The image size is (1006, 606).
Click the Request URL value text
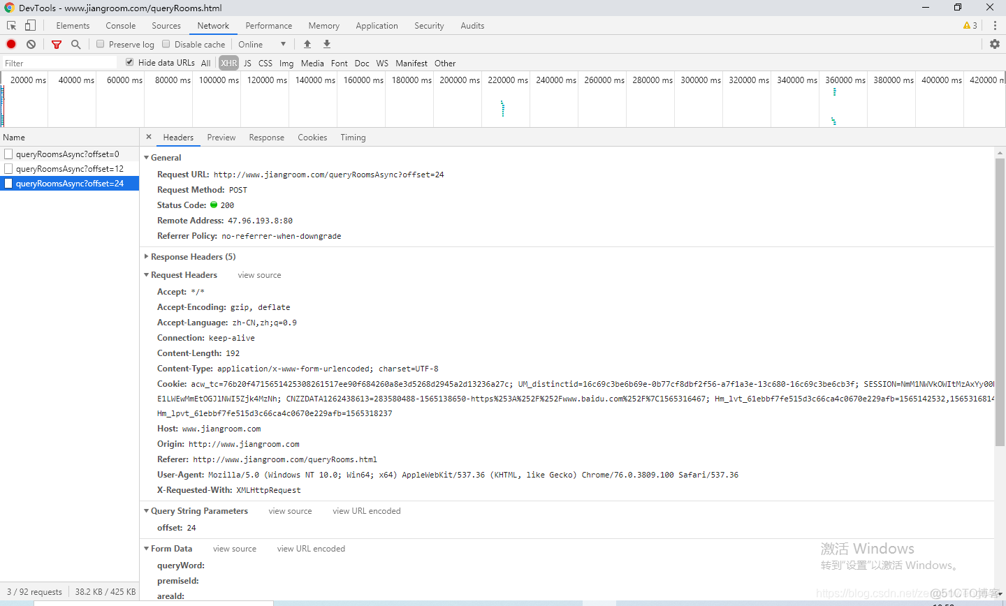click(328, 175)
